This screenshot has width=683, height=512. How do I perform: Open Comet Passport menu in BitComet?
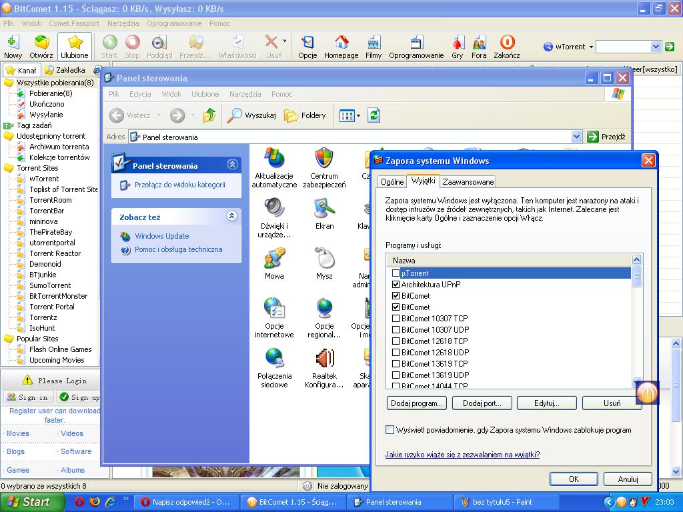click(x=74, y=23)
